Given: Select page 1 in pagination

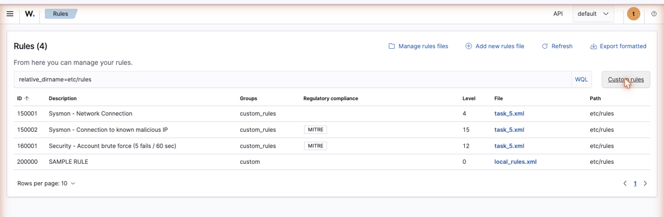Looking at the screenshot, I should [635, 183].
